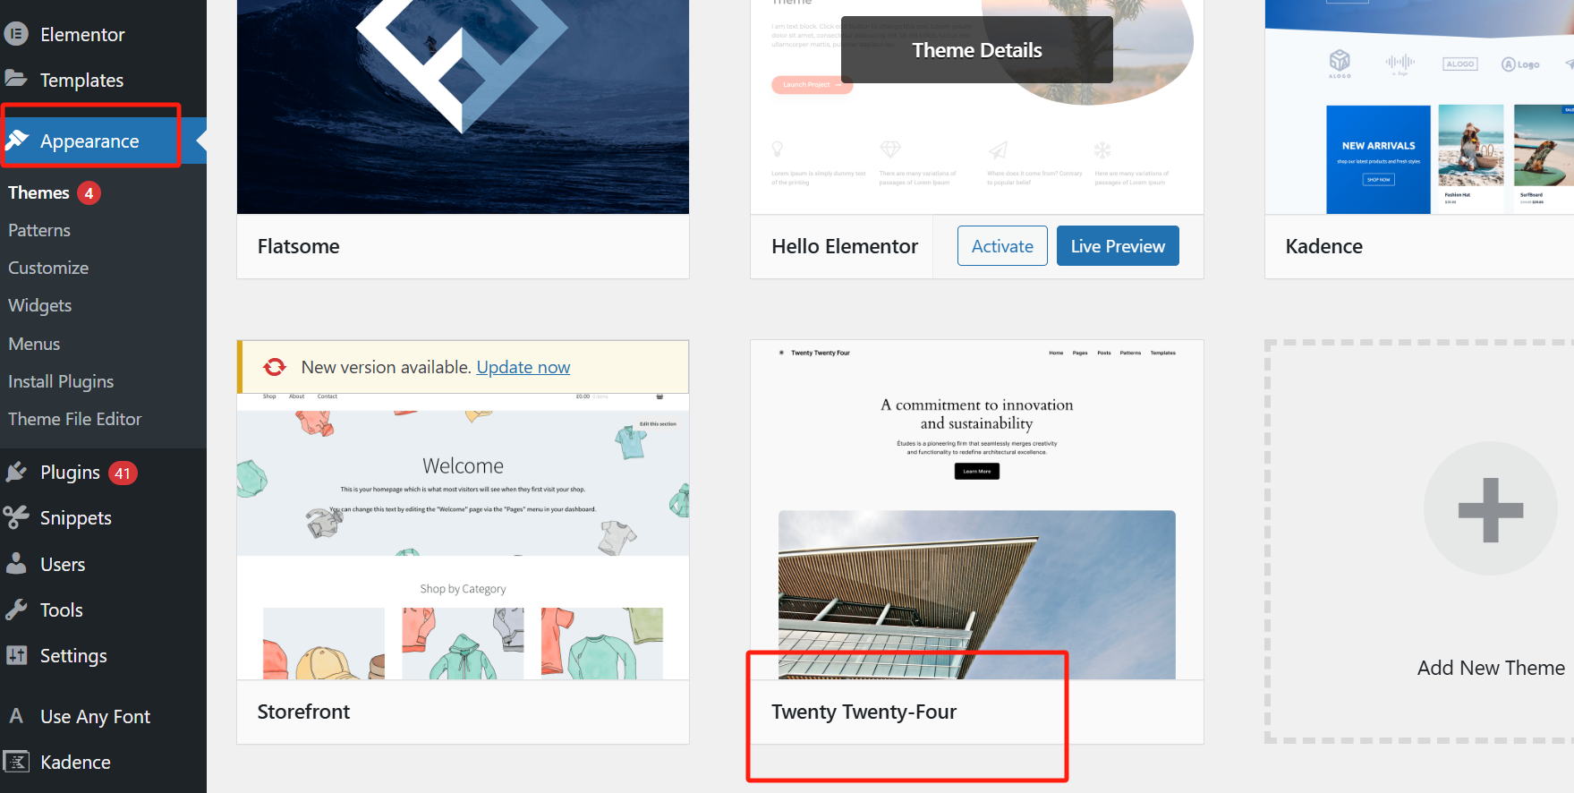Click Live Preview for Hello Elementor
Screen dimensions: 1574x793
point(1118,246)
